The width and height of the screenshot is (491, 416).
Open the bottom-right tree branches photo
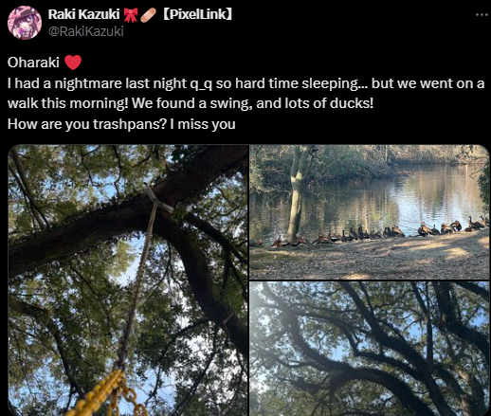pos(370,349)
